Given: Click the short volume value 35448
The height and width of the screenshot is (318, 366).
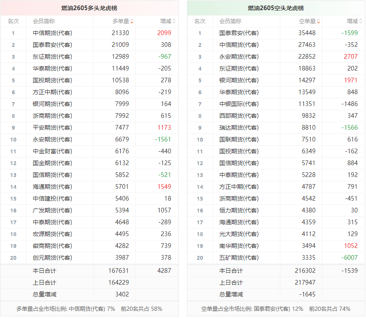Looking at the screenshot, I should click(307, 33).
